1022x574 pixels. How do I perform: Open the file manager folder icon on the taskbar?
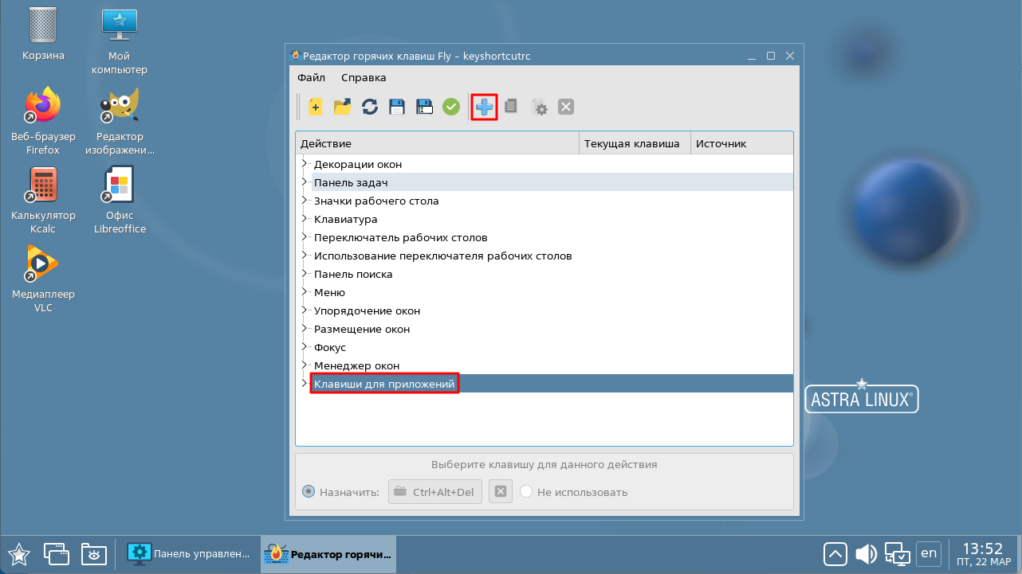[93, 553]
